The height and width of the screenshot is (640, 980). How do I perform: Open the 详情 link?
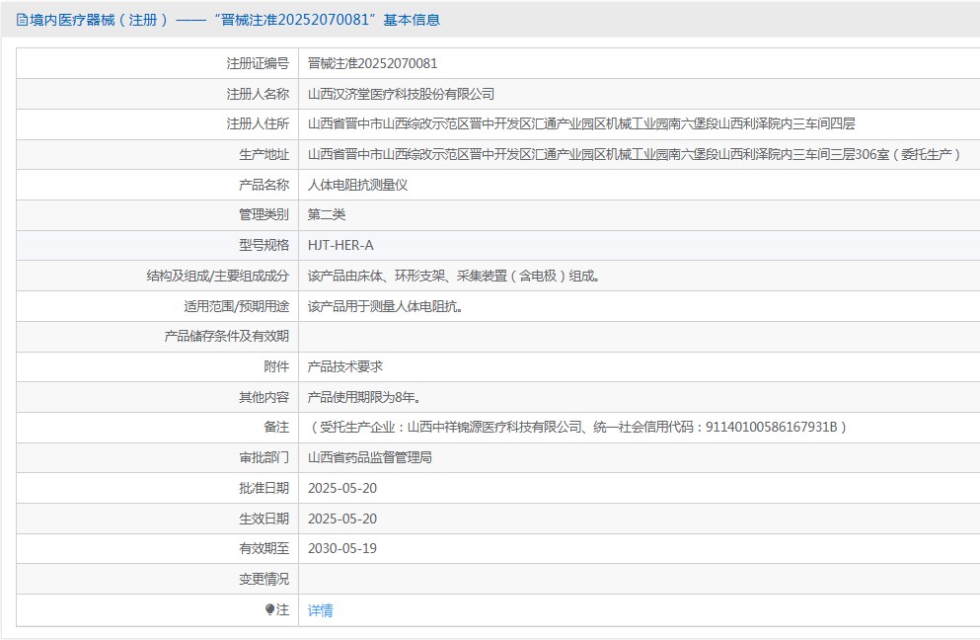click(x=320, y=610)
